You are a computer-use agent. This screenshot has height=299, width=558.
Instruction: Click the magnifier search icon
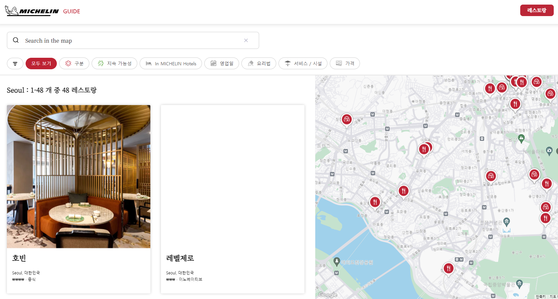click(x=16, y=40)
